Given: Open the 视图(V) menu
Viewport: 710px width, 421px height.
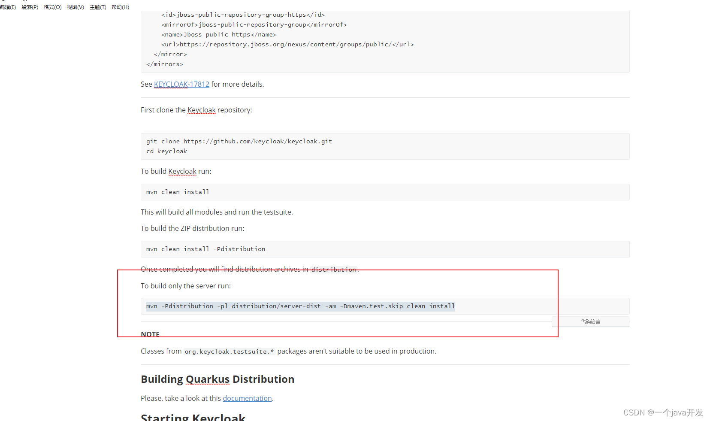Looking at the screenshot, I should [x=75, y=7].
